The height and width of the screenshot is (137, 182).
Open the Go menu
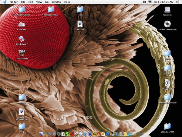[47, 2]
